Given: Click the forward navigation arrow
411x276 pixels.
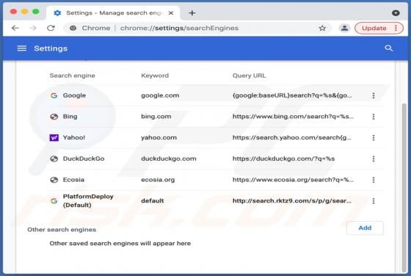Looking at the screenshot, I should (33, 28).
